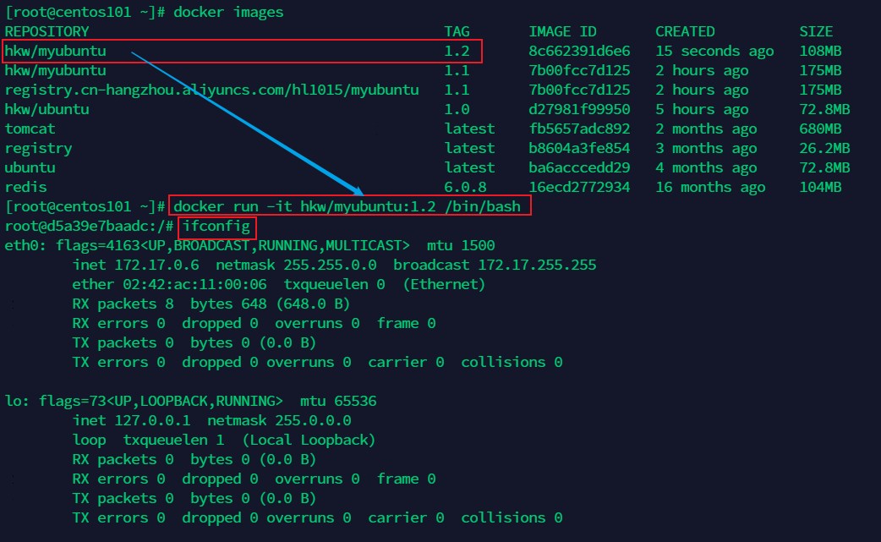This screenshot has height=542, width=881.
Task: Select the IP address 172.17.0.6
Action: pos(156,266)
